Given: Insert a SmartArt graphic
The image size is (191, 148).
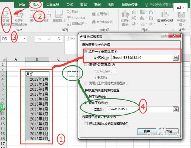Looking at the screenshot, I should [x=76, y=18].
